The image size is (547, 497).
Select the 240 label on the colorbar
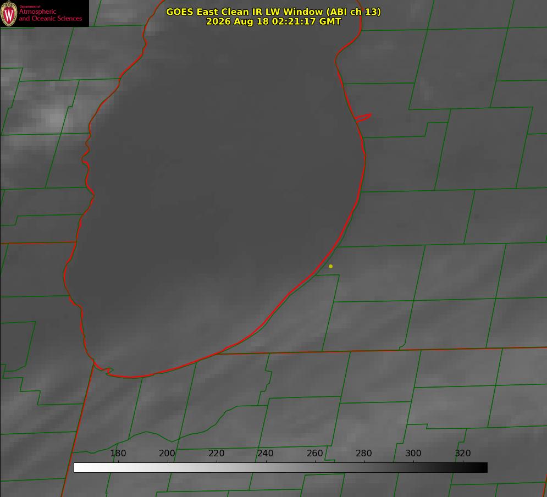(x=266, y=453)
